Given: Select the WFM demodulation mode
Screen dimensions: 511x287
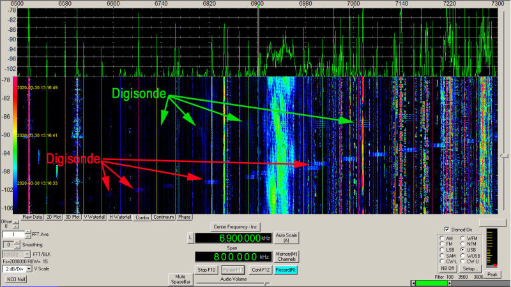Looking at the screenshot, I should pyautogui.click(x=462, y=238).
